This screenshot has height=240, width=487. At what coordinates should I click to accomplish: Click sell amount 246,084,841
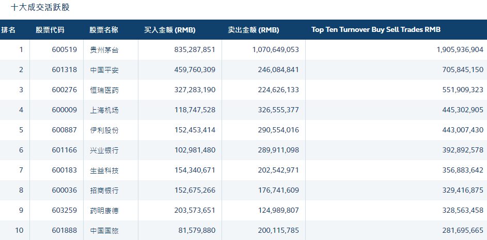coord(278,70)
